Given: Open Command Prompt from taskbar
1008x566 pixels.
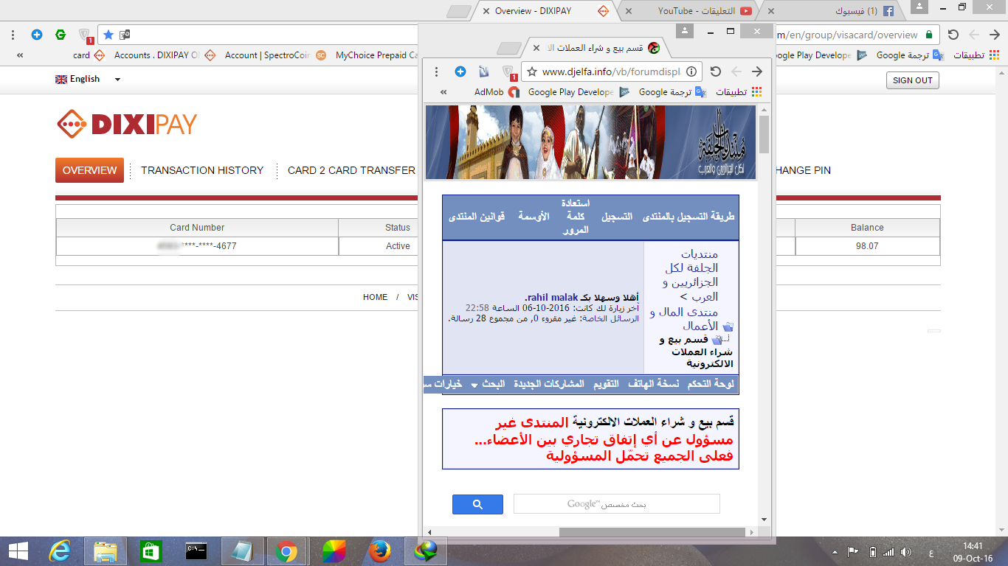Looking at the screenshot, I should 196,551.
